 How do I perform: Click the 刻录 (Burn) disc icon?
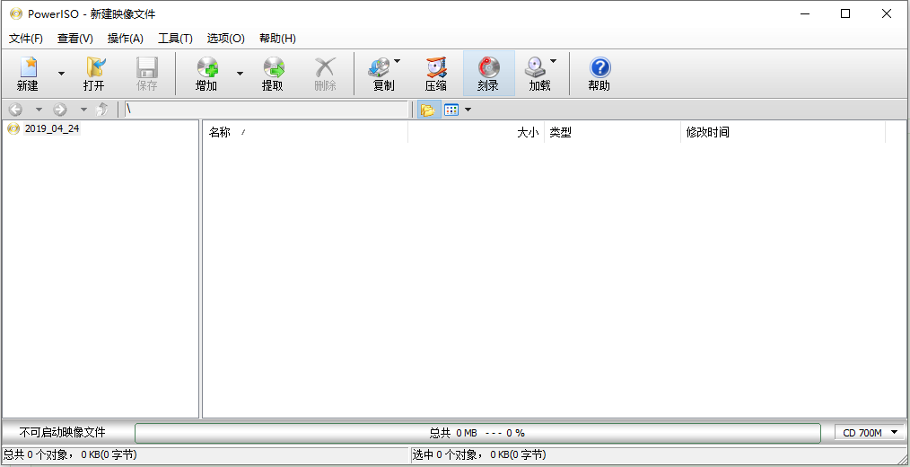point(488,69)
